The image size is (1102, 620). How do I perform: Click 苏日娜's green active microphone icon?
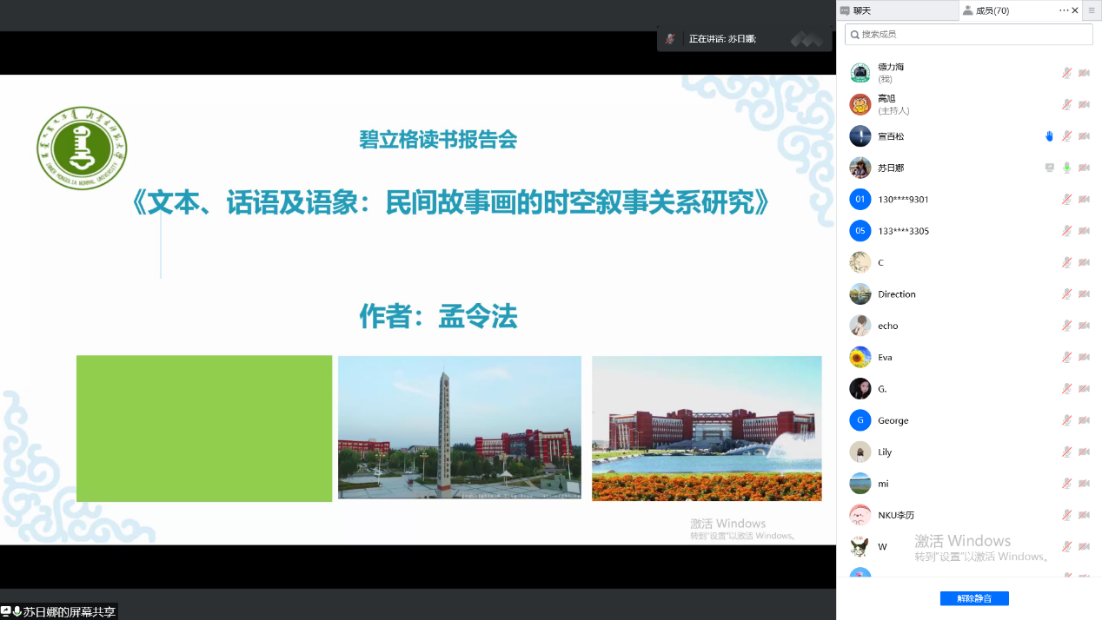1066,168
